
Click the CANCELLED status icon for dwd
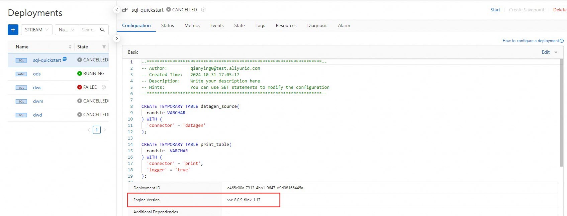[x=80, y=115]
